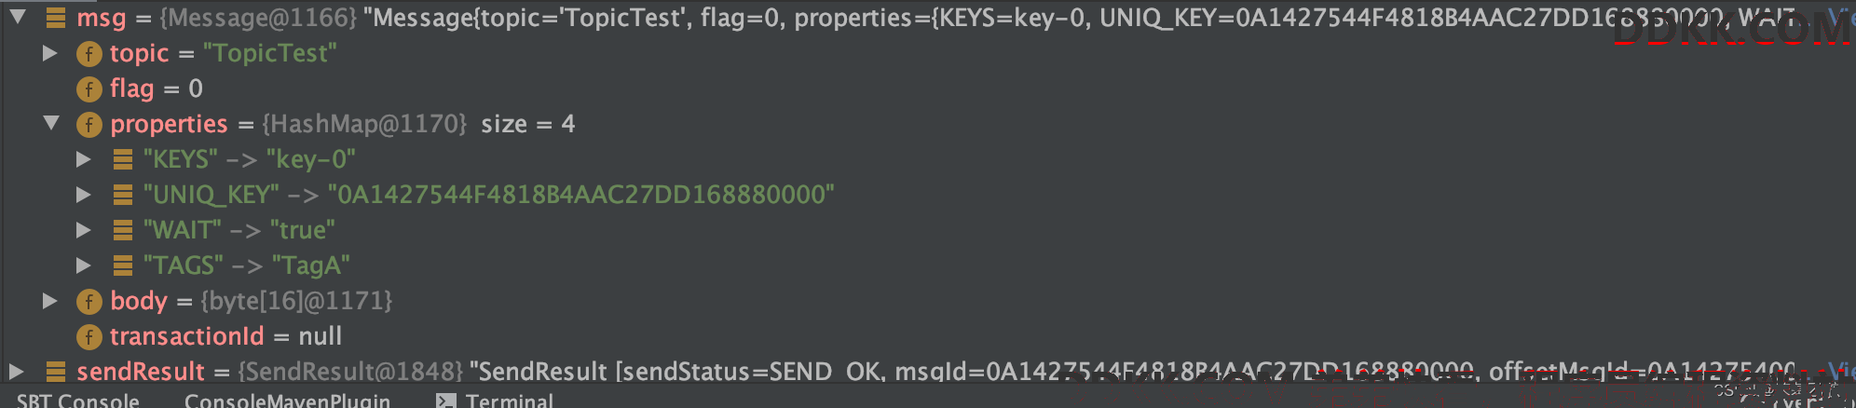Expand the "KEYS" map entry
This screenshot has height=408, width=1856.
tap(84, 159)
